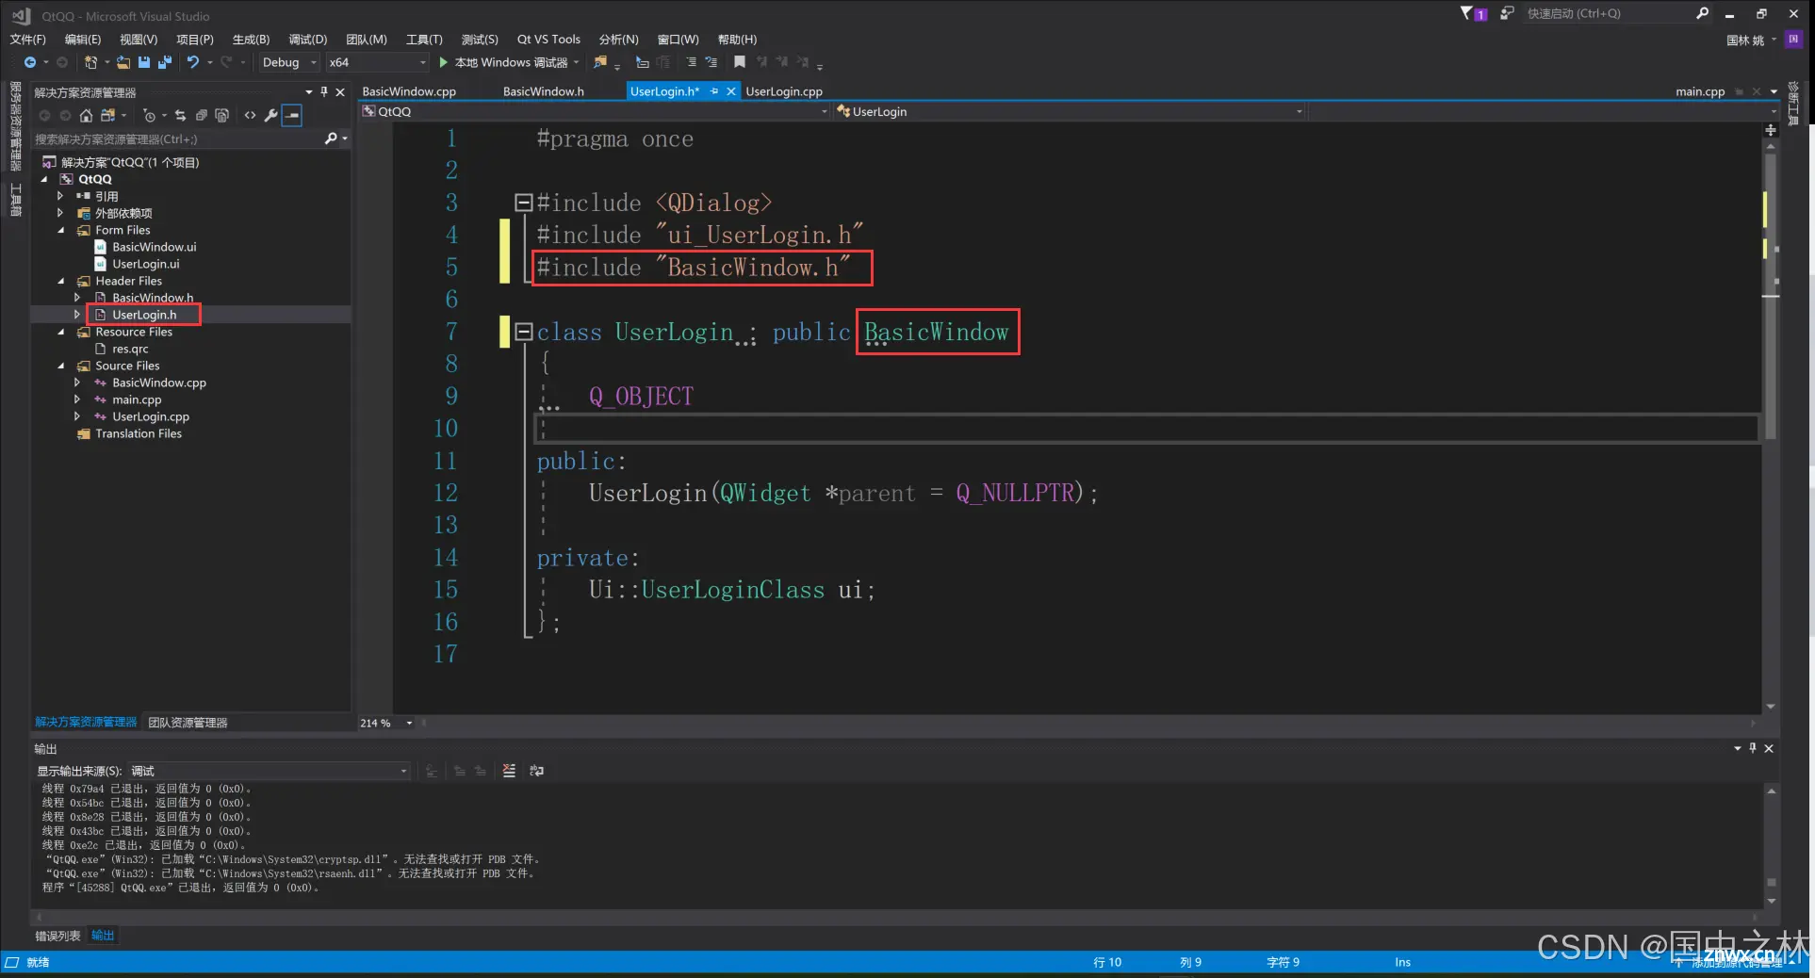Click the feedback icon beside Quick Launch
Screen dimensions: 1815x978
pos(1507,13)
